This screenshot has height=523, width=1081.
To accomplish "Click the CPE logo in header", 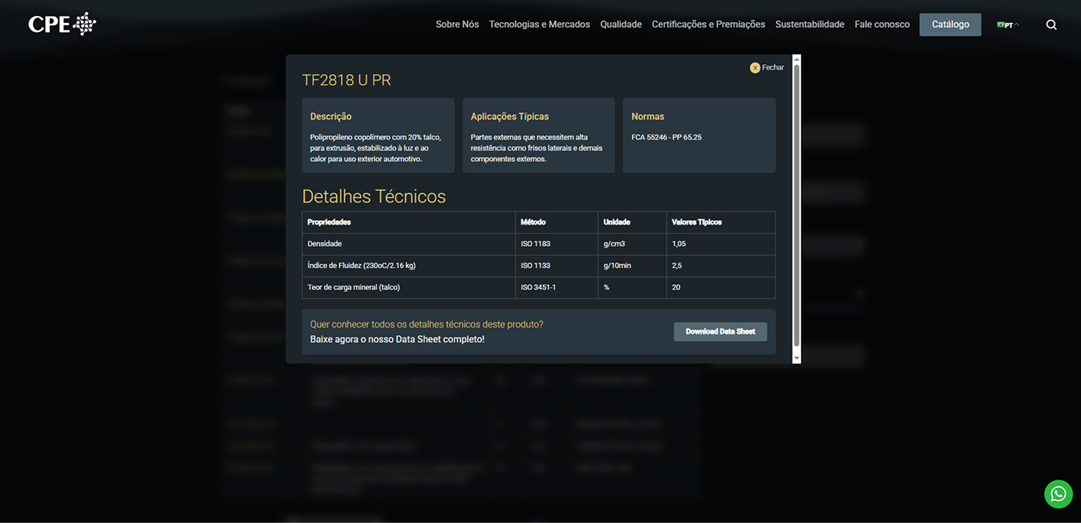I will pos(62,24).
